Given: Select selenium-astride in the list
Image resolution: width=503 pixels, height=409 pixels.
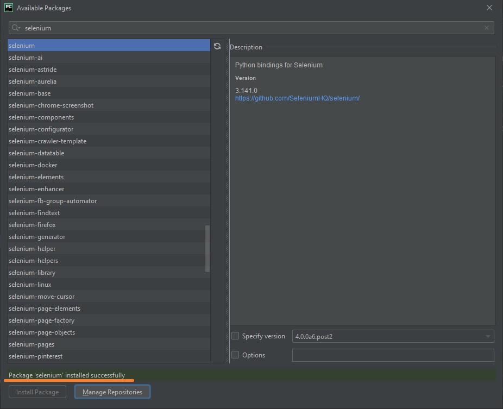Looking at the screenshot, I should [109, 70].
